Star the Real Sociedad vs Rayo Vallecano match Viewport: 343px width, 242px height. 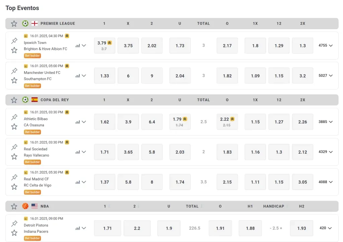(14, 156)
